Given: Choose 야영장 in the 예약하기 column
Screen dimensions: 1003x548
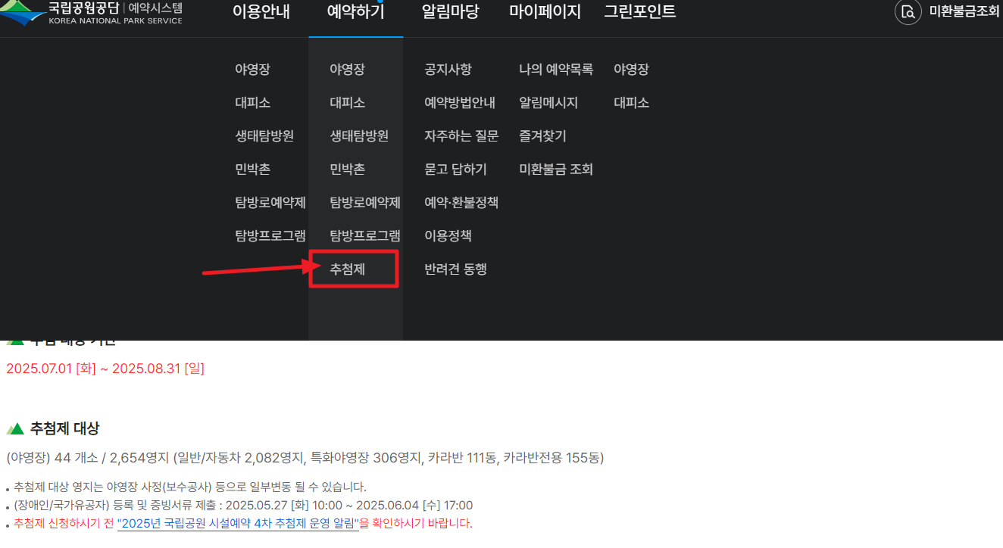Looking at the screenshot, I should [347, 70].
